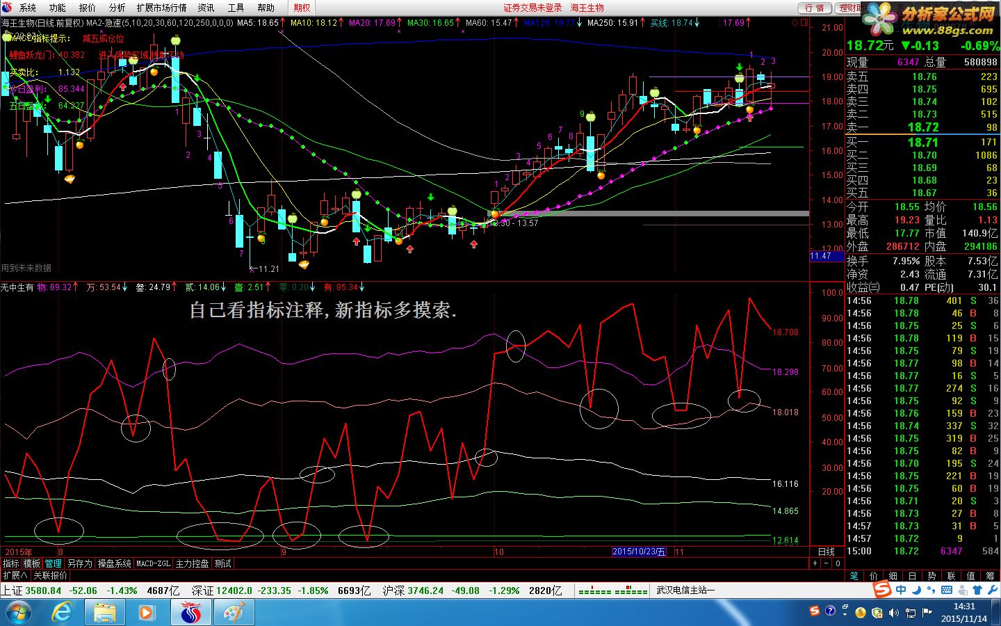The image size is (1001, 626).
Task: Click 另存为 indicator tab
Action: [80, 563]
